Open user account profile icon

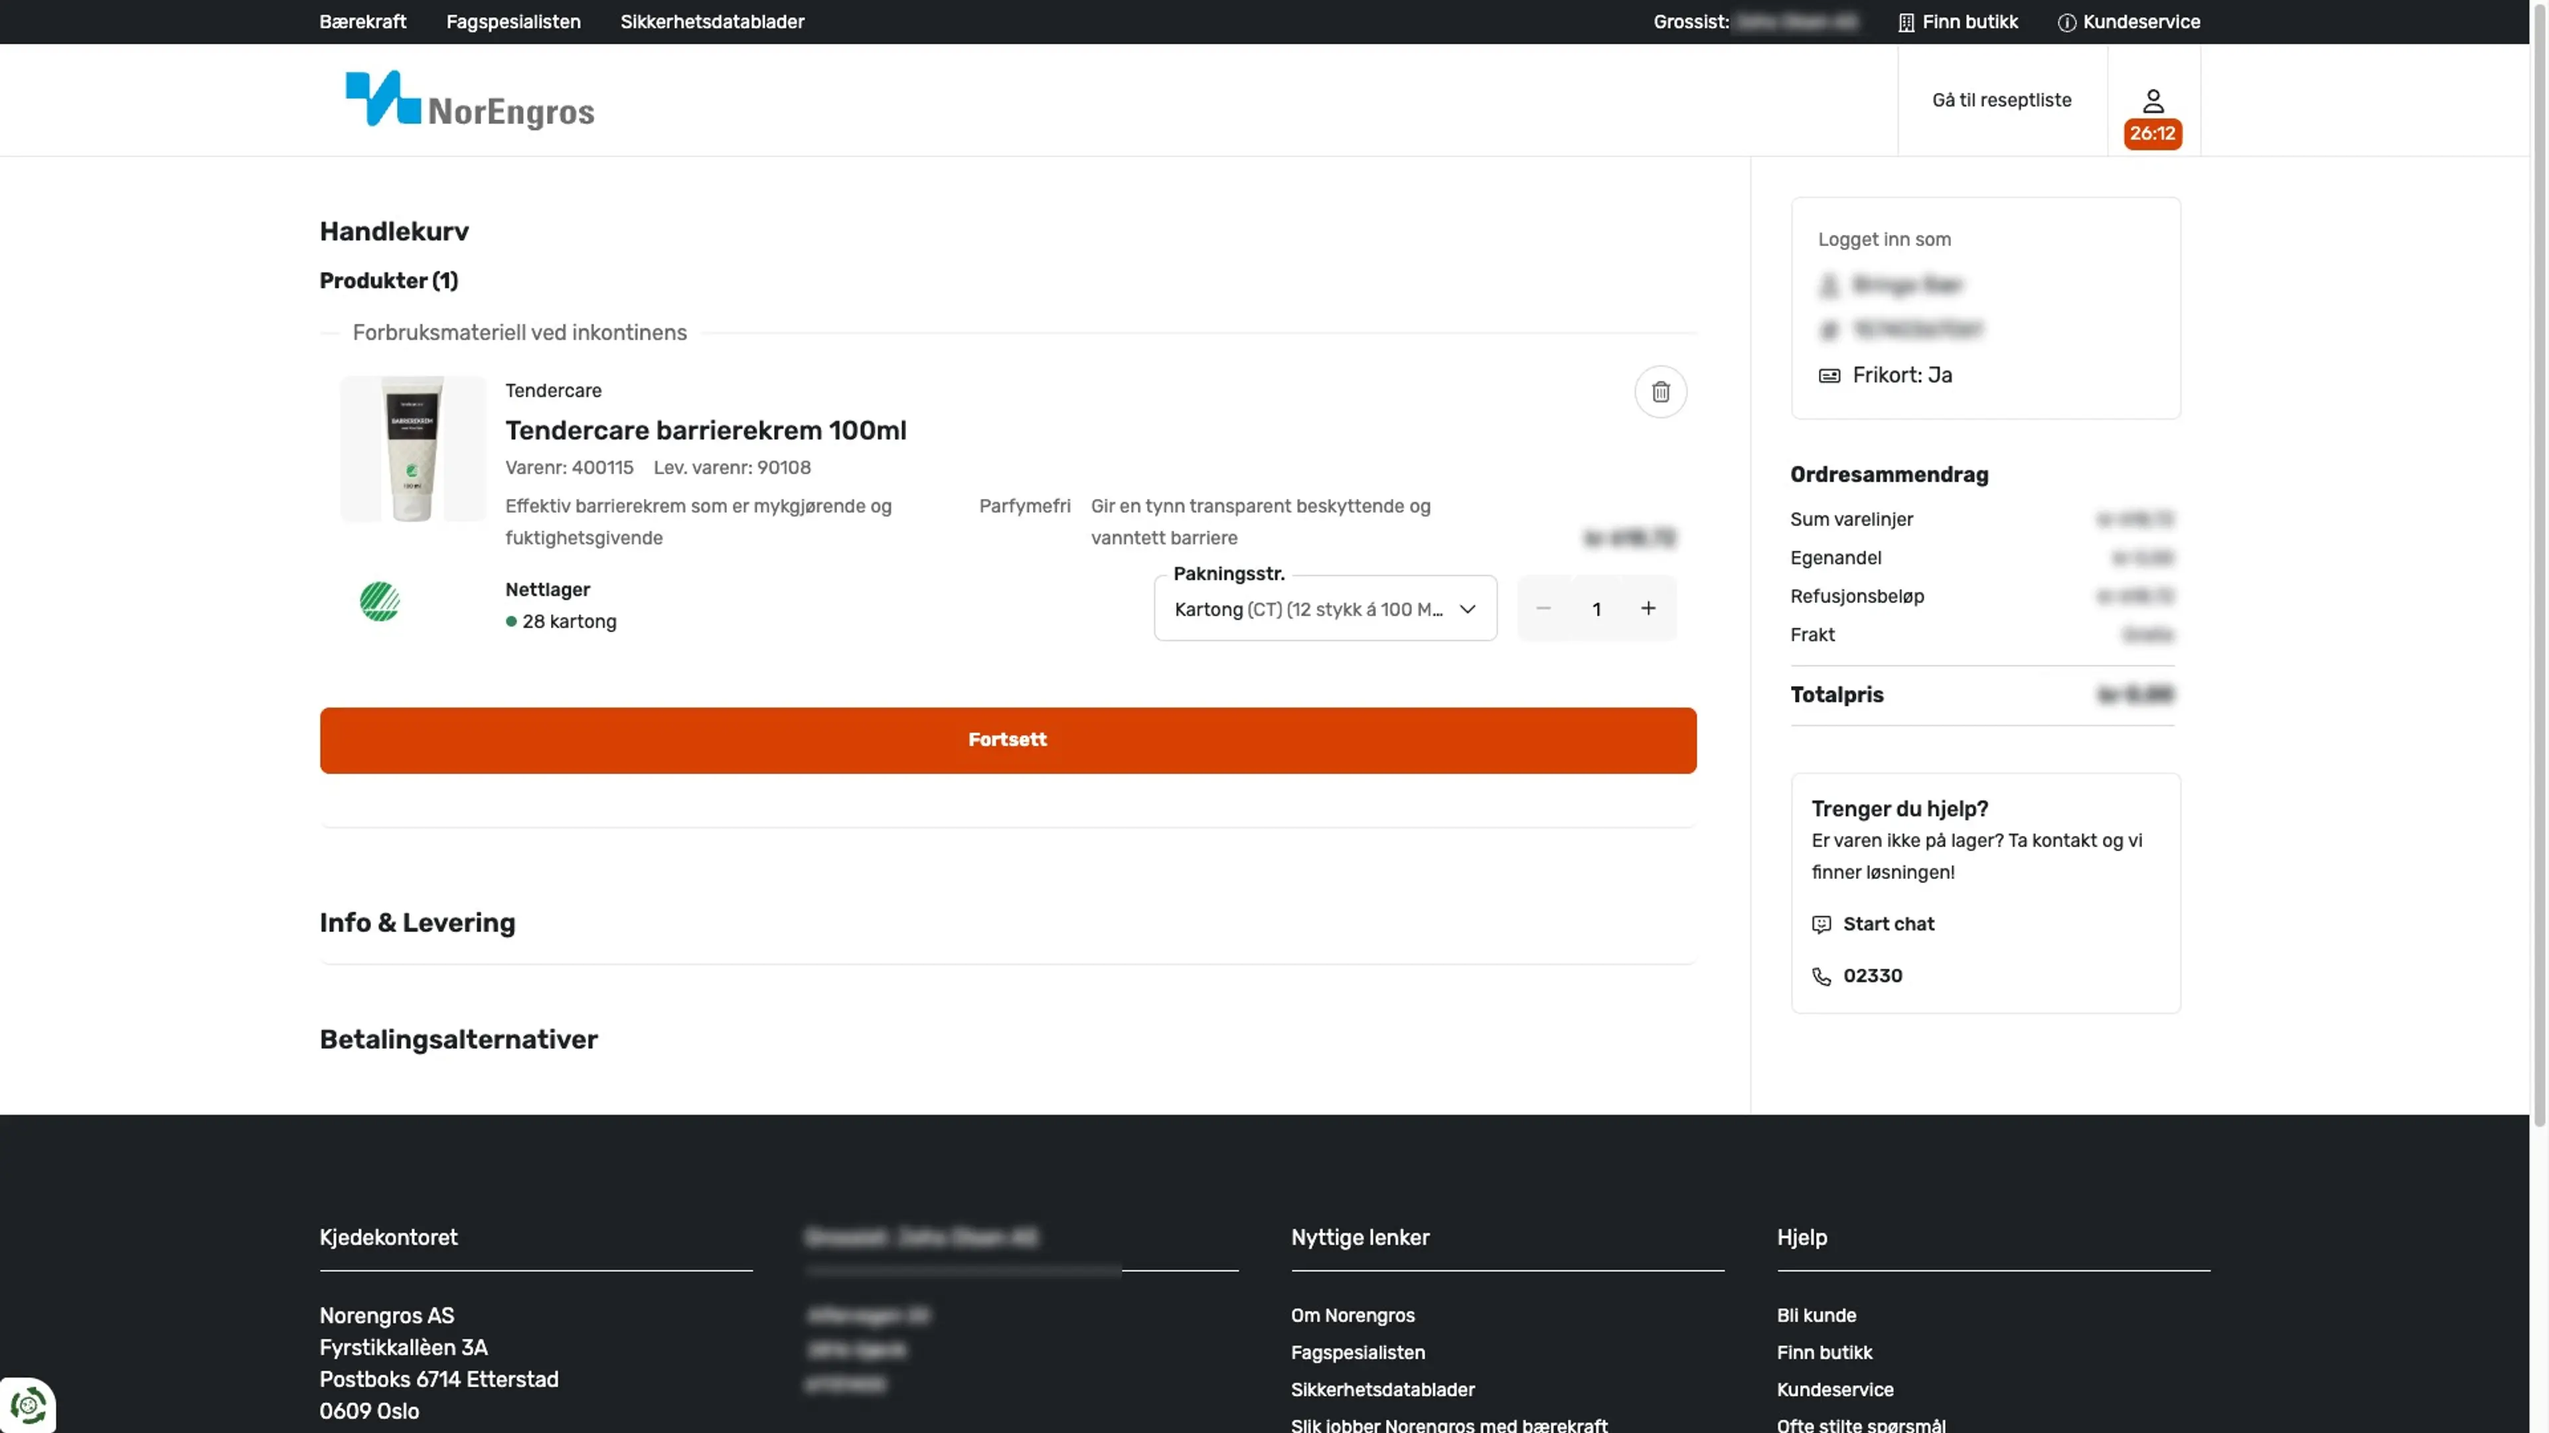point(2152,101)
